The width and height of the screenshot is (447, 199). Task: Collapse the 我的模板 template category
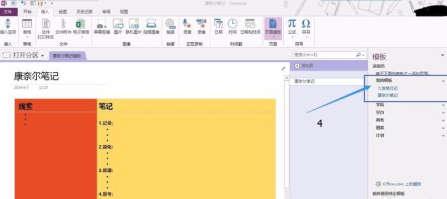[x=443, y=81]
